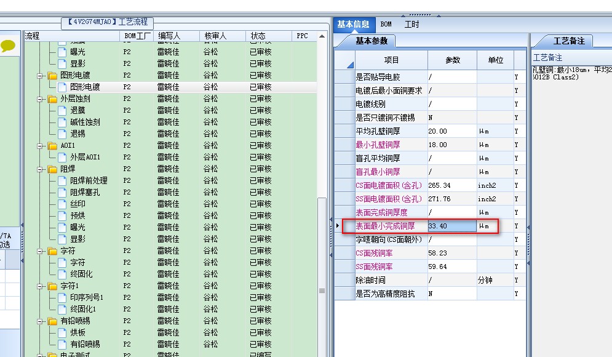Viewport: 612px width, 357px height.
Task: Click the yellow speech bubble icon
Action: 8,46
